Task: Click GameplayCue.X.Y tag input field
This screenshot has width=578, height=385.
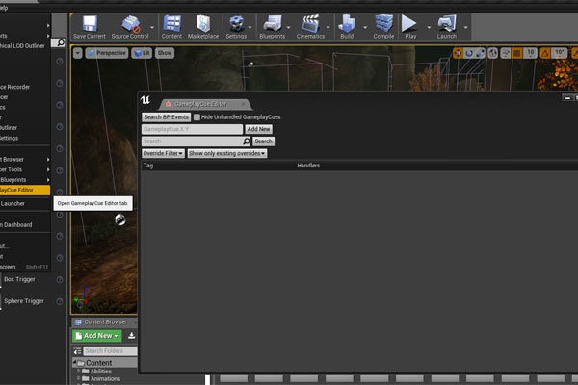Action: 192,129
